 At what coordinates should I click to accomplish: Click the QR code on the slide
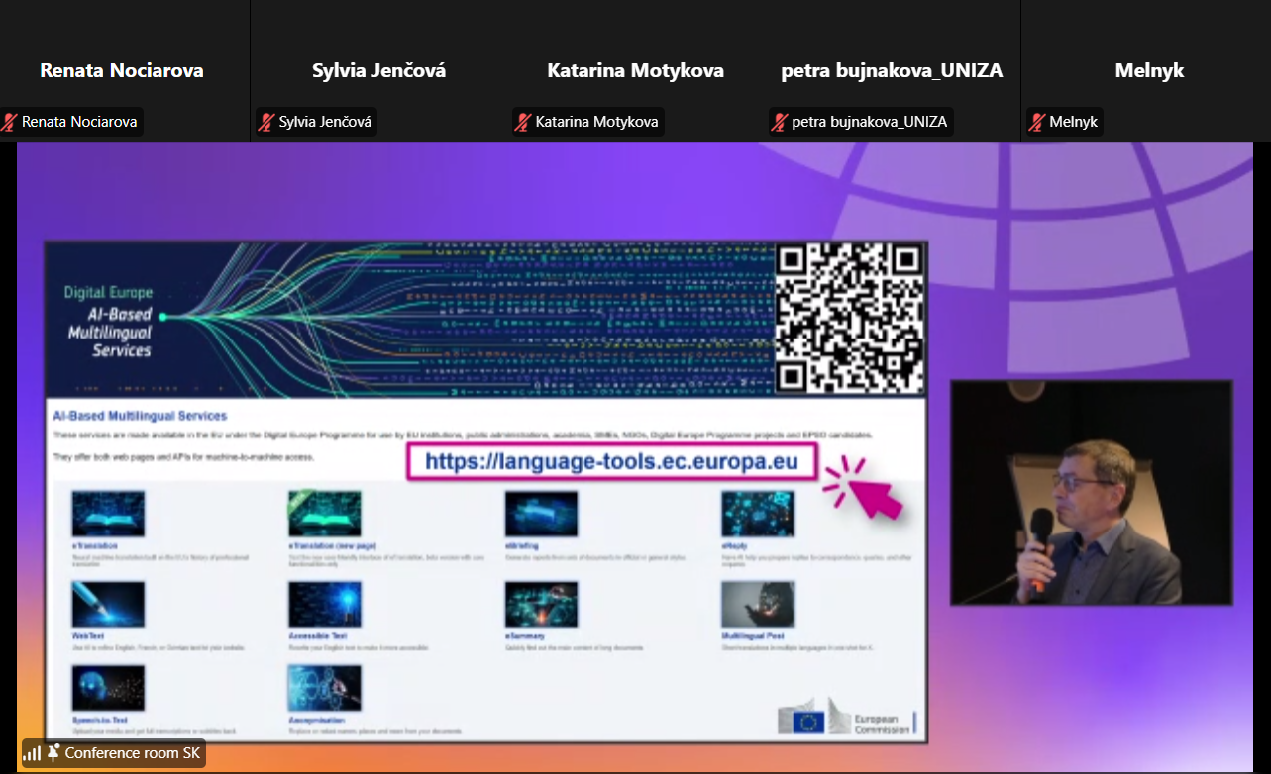tap(849, 318)
